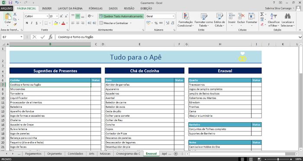Toggle Quebrar Texto Automaticamente
Image resolution: width=303 pixels, height=161 pixels.
pos(121,16)
